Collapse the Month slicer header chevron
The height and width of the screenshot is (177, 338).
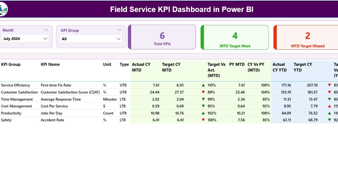click(x=46, y=30)
